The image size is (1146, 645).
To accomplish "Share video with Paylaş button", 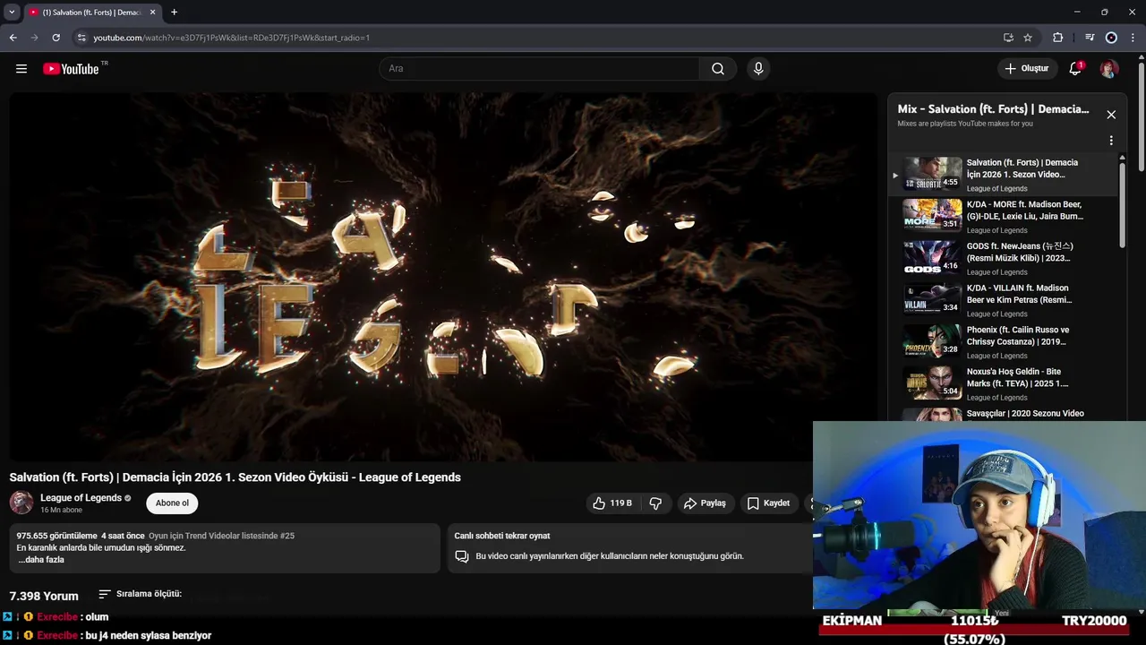I will [x=705, y=503].
